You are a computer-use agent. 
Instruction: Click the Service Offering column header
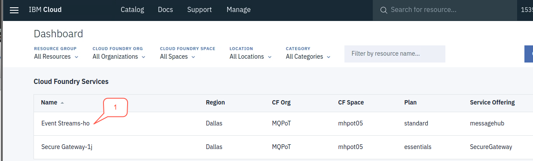coord(492,103)
